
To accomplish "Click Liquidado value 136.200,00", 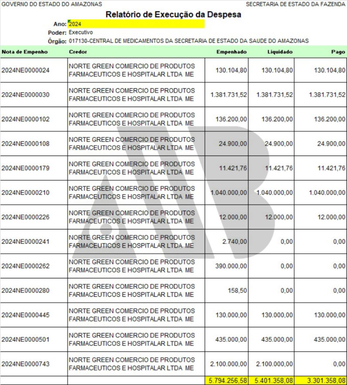I will 277,119.
